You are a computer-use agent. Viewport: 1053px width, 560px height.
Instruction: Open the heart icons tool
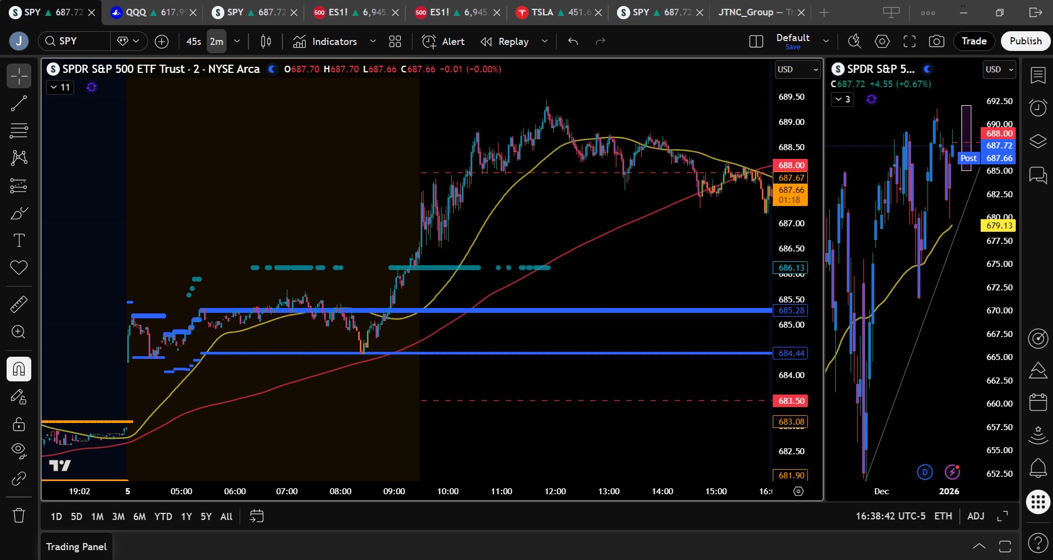[19, 268]
